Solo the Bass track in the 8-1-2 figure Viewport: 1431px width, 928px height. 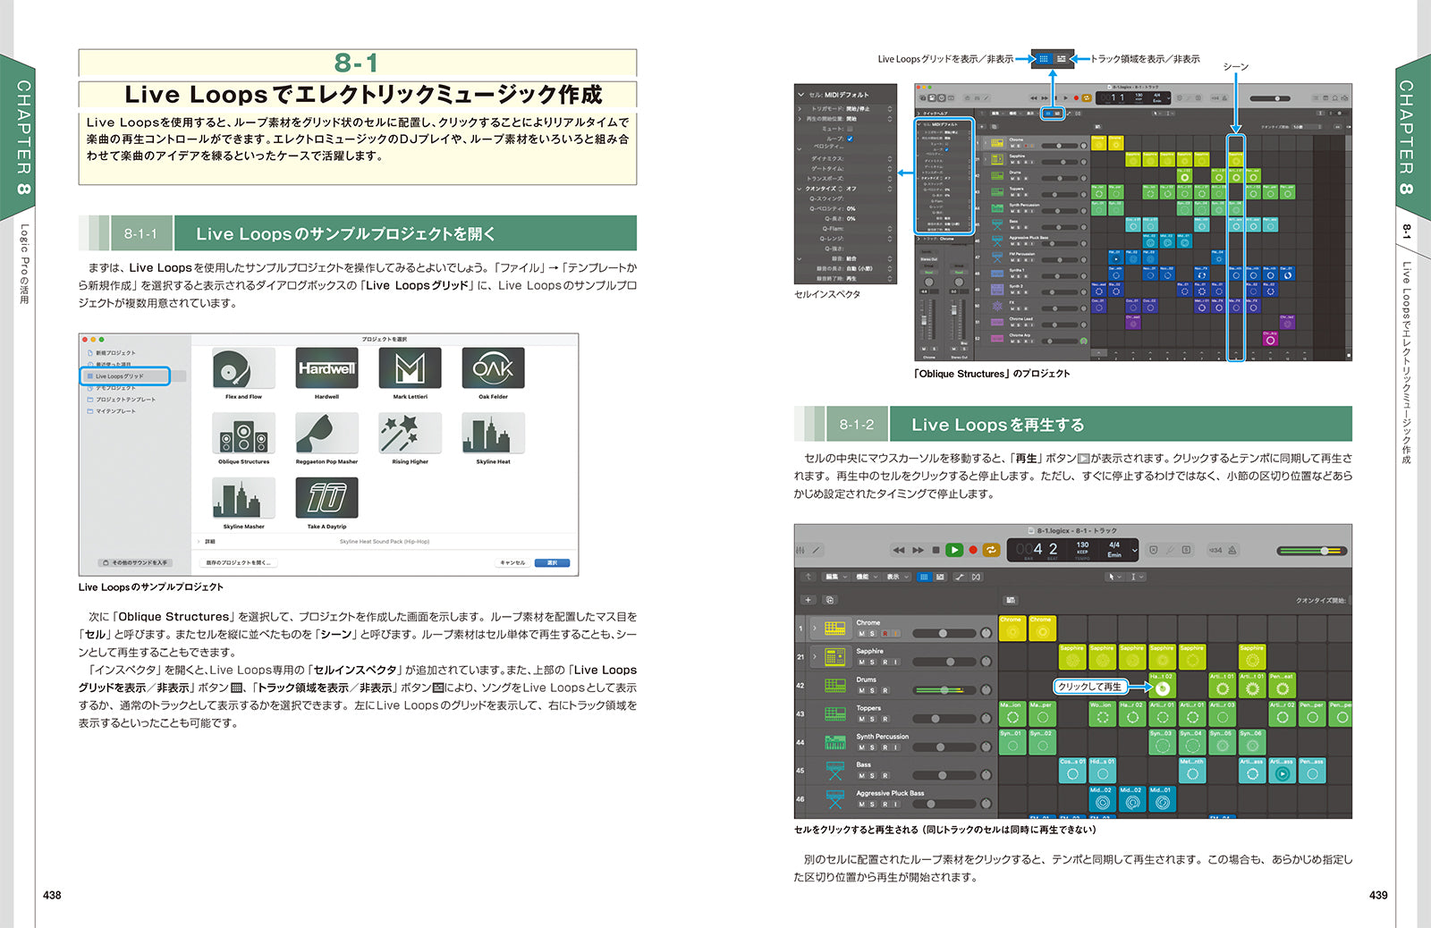click(x=872, y=775)
